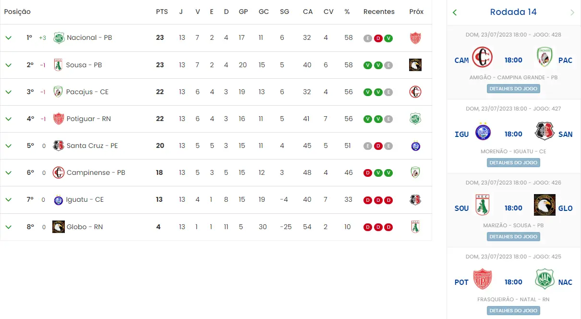Expand the Globo - RN row chevron

point(8,227)
